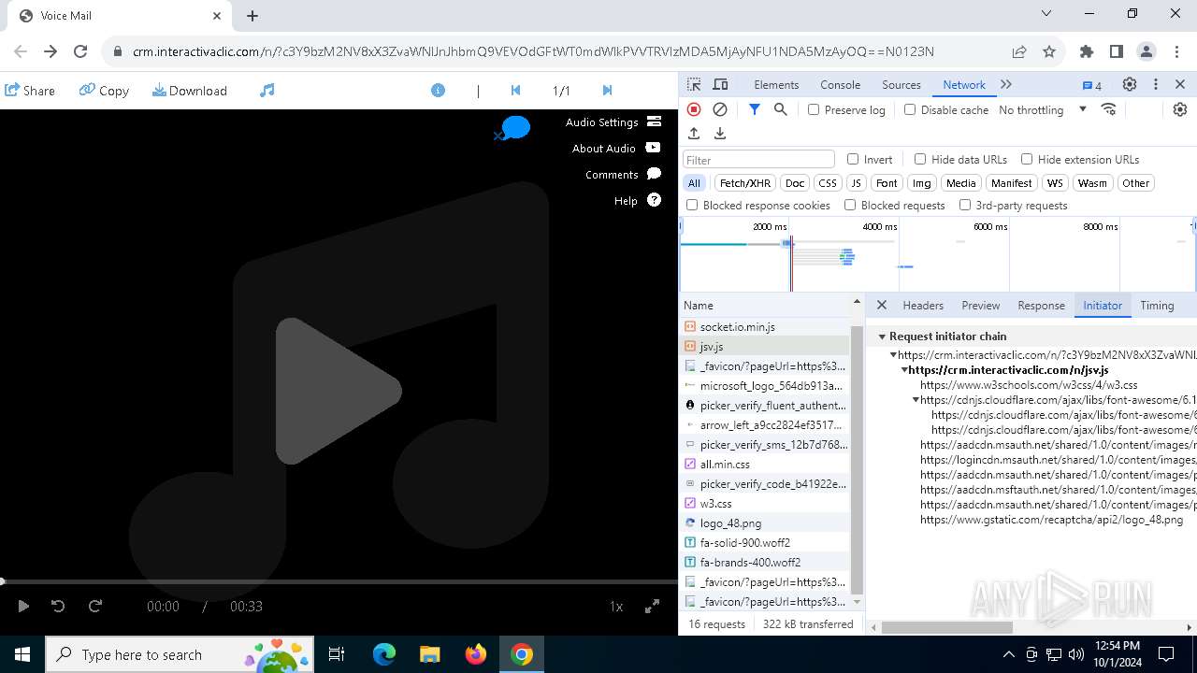Open the Response tab
The height and width of the screenshot is (673, 1197).
coord(1041,306)
